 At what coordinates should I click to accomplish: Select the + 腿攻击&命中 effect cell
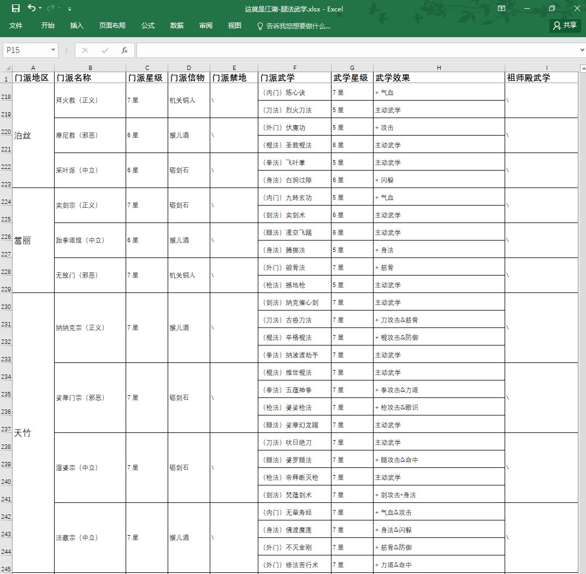tap(439, 460)
